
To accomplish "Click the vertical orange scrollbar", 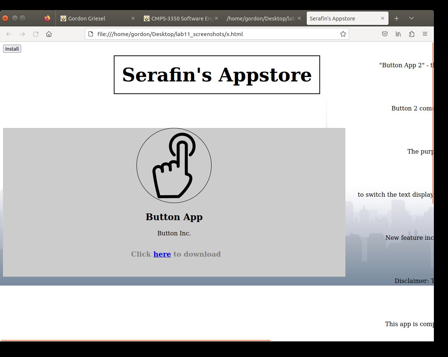I will click(433, 123).
